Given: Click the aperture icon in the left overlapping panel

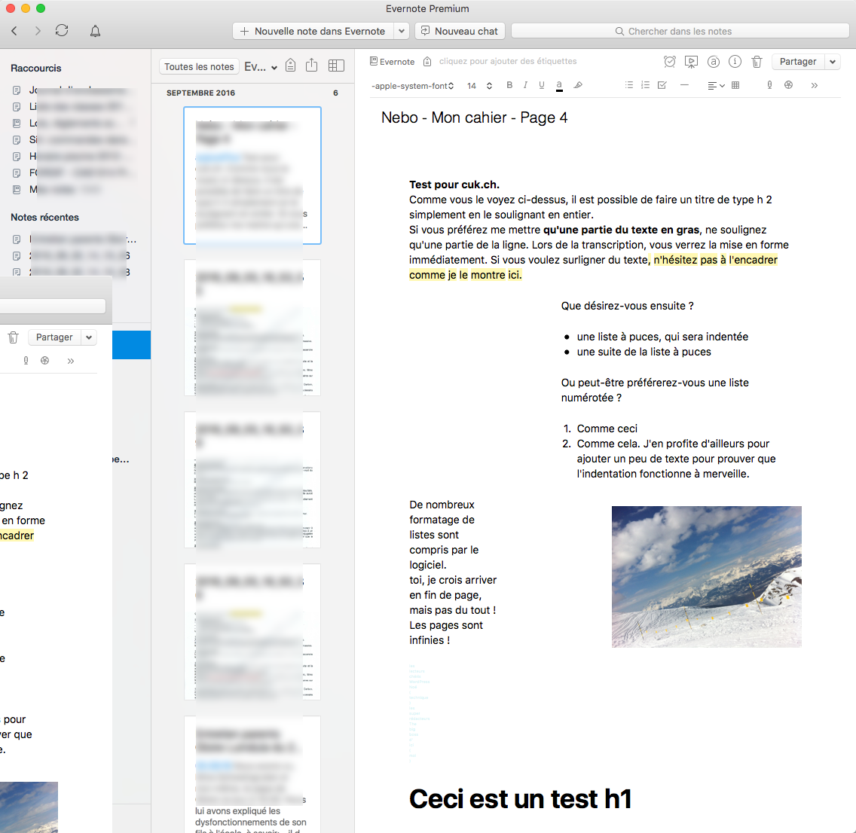Looking at the screenshot, I should point(44,361).
